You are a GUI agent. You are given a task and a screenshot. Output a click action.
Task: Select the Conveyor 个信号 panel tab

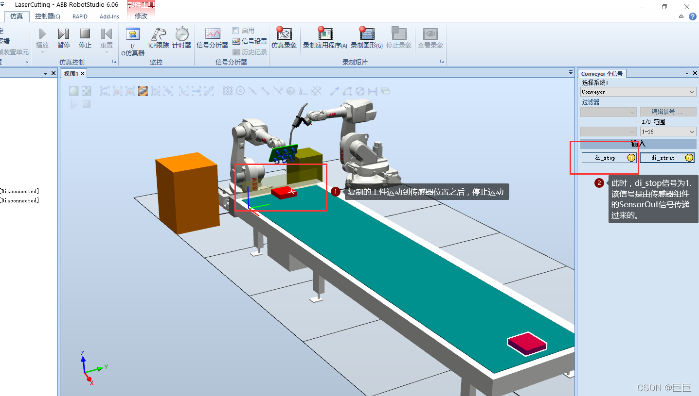[602, 74]
